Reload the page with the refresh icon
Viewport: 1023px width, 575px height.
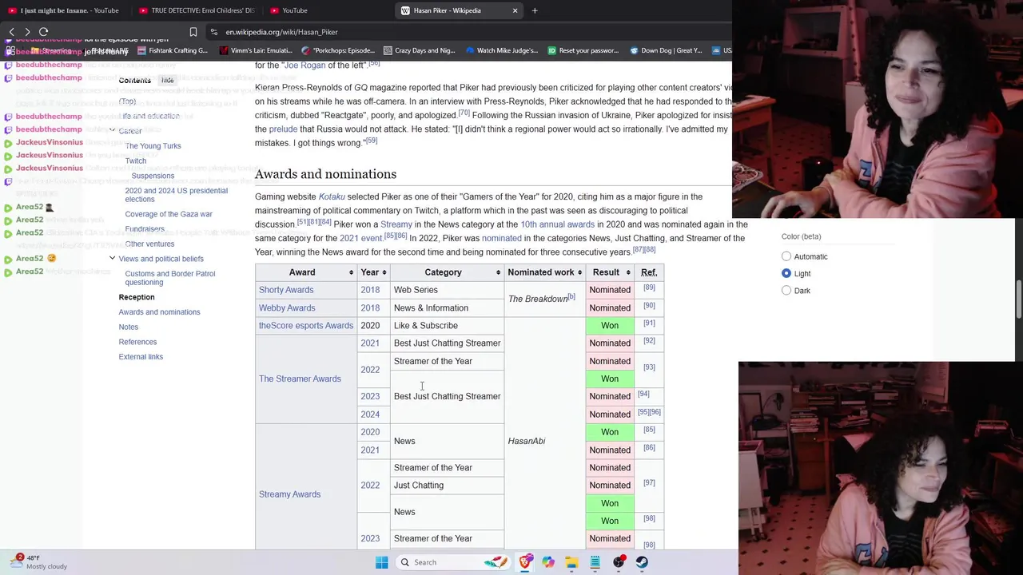coord(44,32)
